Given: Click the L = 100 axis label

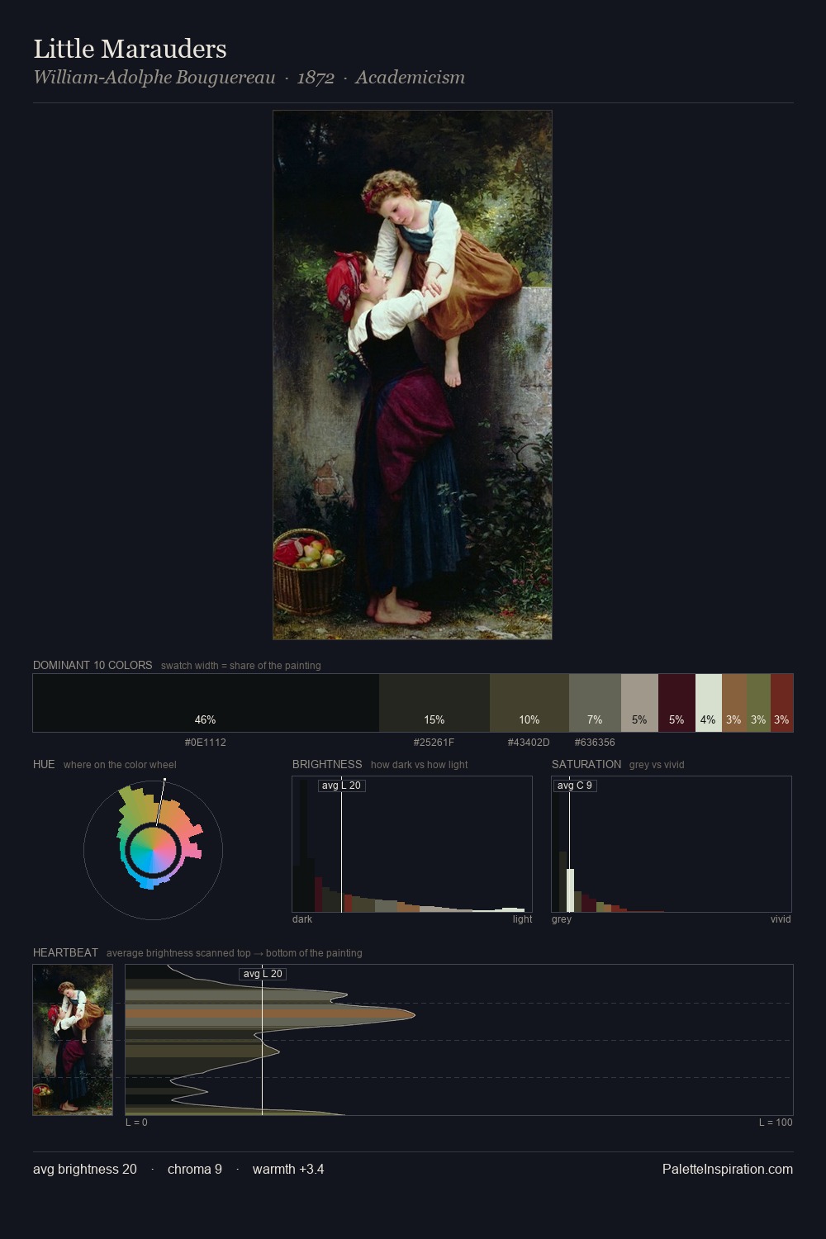Looking at the screenshot, I should (x=776, y=1123).
